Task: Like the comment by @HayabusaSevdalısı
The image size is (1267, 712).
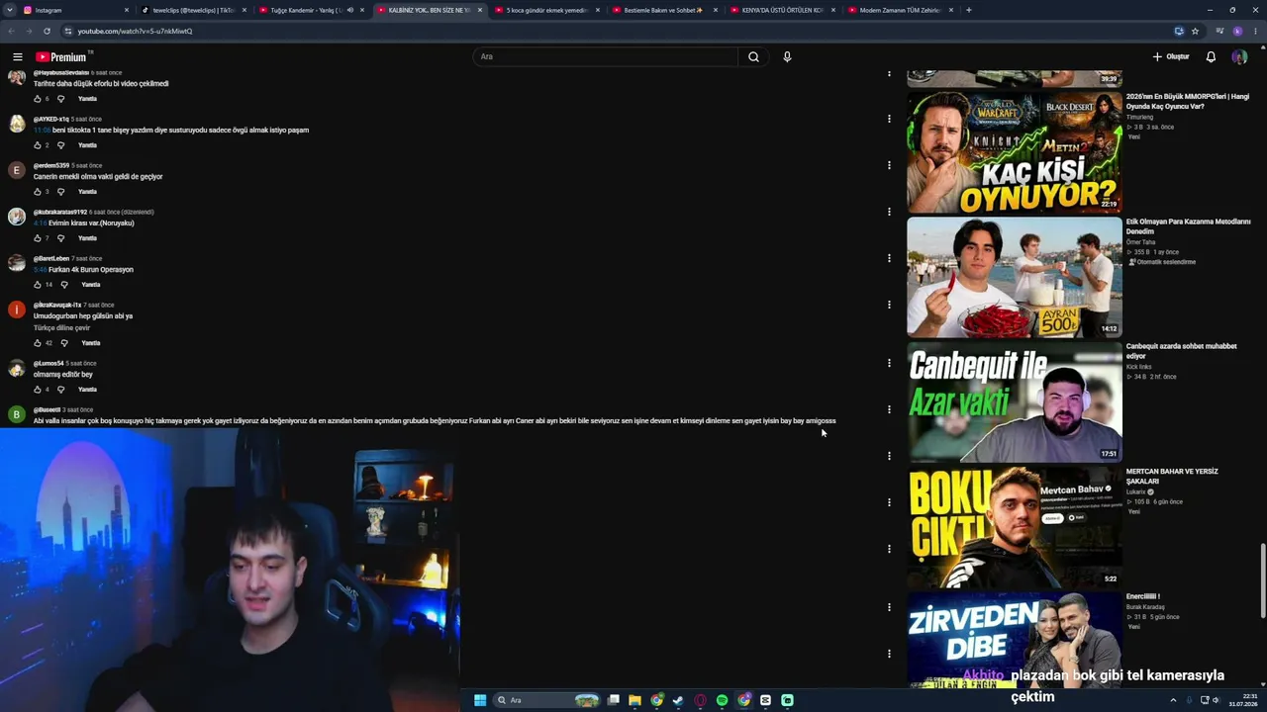Action: pyautogui.click(x=38, y=99)
